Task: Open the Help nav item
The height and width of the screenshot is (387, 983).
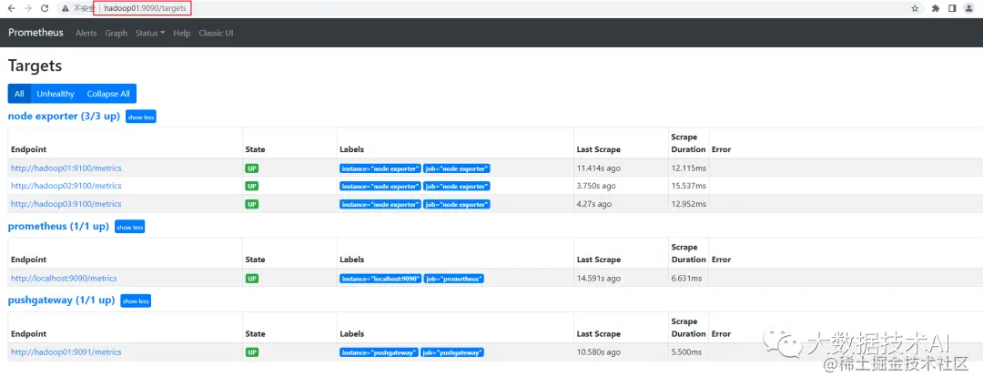Action: tap(182, 34)
